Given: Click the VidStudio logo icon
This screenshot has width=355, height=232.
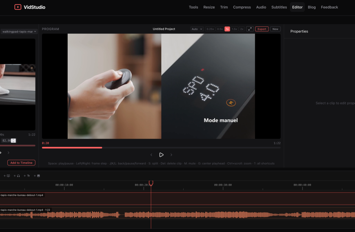Looking at the screenshot, I should [18, 7].
